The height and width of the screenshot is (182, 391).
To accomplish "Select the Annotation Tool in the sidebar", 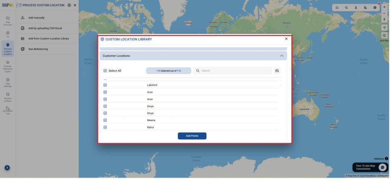I will coord(8,111).
